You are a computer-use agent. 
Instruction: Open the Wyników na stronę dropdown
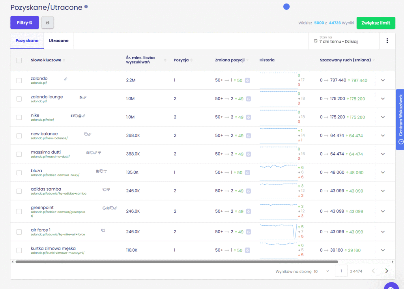(x=321, y=271)
